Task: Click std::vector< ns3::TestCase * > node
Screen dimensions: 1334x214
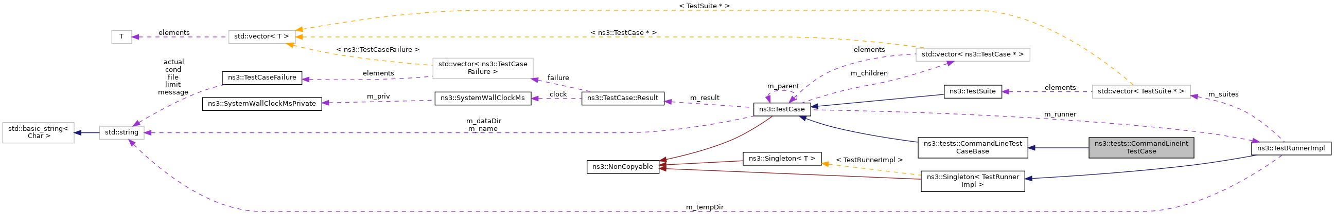Action: tap(973, 55)
